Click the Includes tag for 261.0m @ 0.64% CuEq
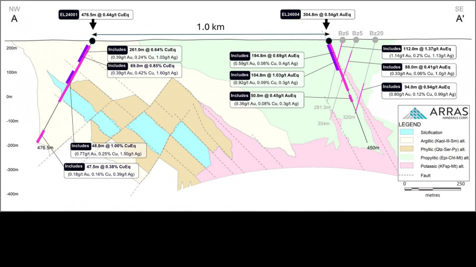The width and height of the screenshot is (476, 267). click(117, 50)
